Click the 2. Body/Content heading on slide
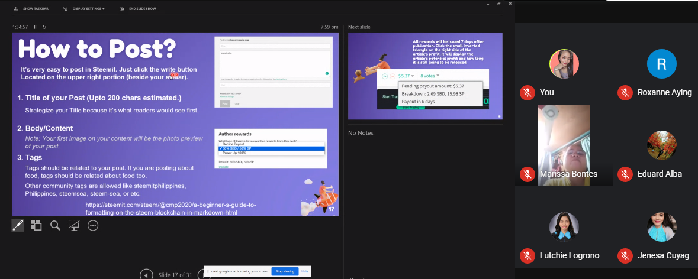Image resolution: width=698 pixels, height=279 pixels. coord(45,129)
